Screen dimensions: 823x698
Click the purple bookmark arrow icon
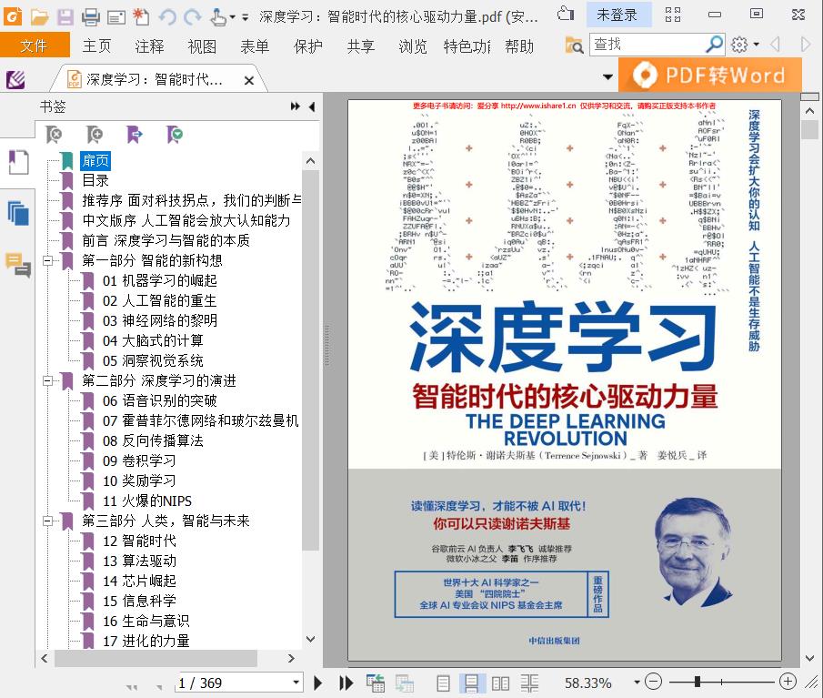135,135
